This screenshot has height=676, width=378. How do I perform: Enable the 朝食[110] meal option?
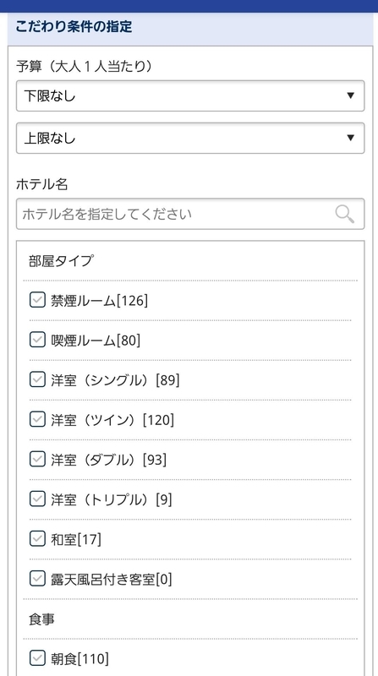tap(37, 658)
